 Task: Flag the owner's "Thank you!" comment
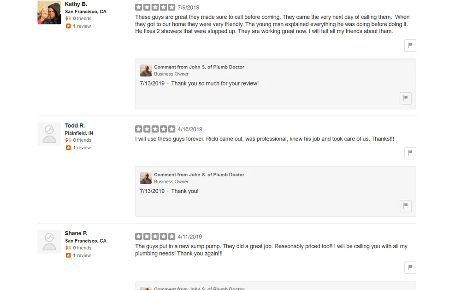(405, 206)
